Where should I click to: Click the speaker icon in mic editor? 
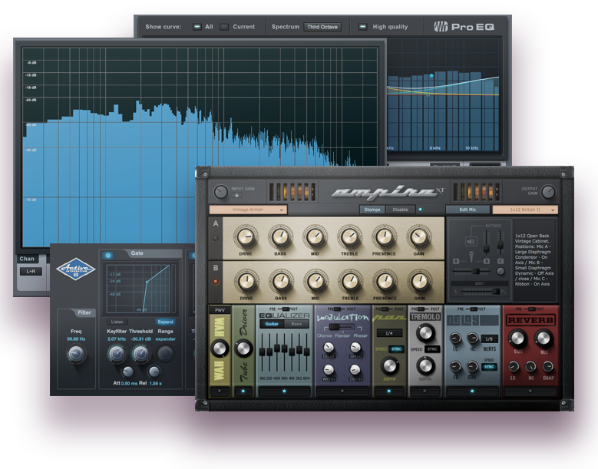pyautogui.click(x=471, y=241)
